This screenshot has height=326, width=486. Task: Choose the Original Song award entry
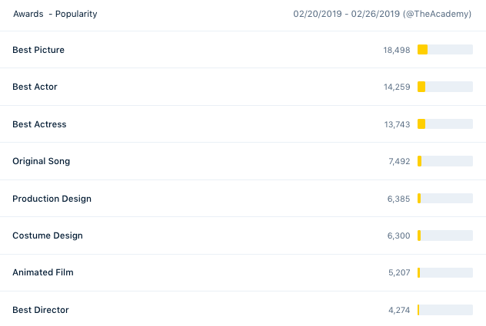[x=42, y=161]
